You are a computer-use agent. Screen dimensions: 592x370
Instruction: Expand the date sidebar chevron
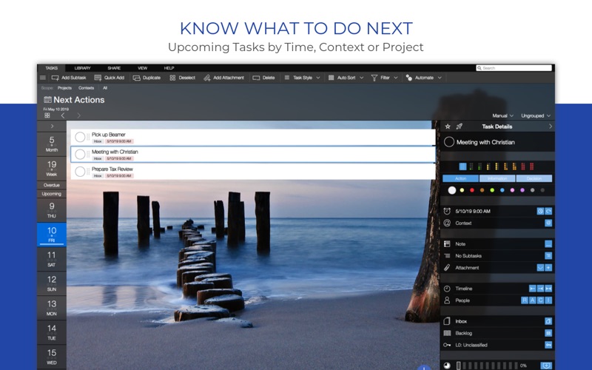tap(52, 126)
